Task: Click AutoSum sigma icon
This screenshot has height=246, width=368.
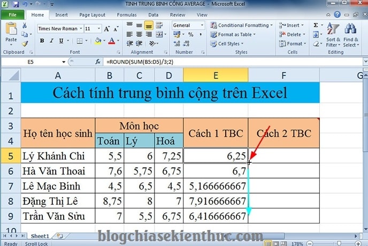Action: [x=316, y=25]
